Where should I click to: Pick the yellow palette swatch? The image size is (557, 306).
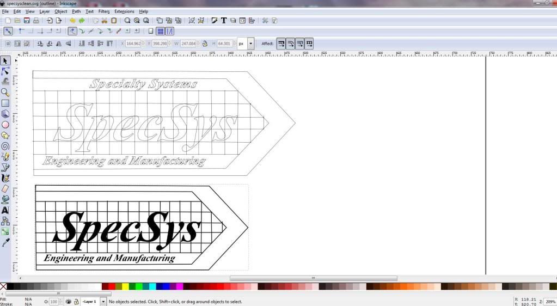tap(125, 286)
